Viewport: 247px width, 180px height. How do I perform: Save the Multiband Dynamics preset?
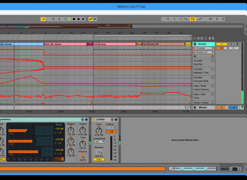[87, 120]
